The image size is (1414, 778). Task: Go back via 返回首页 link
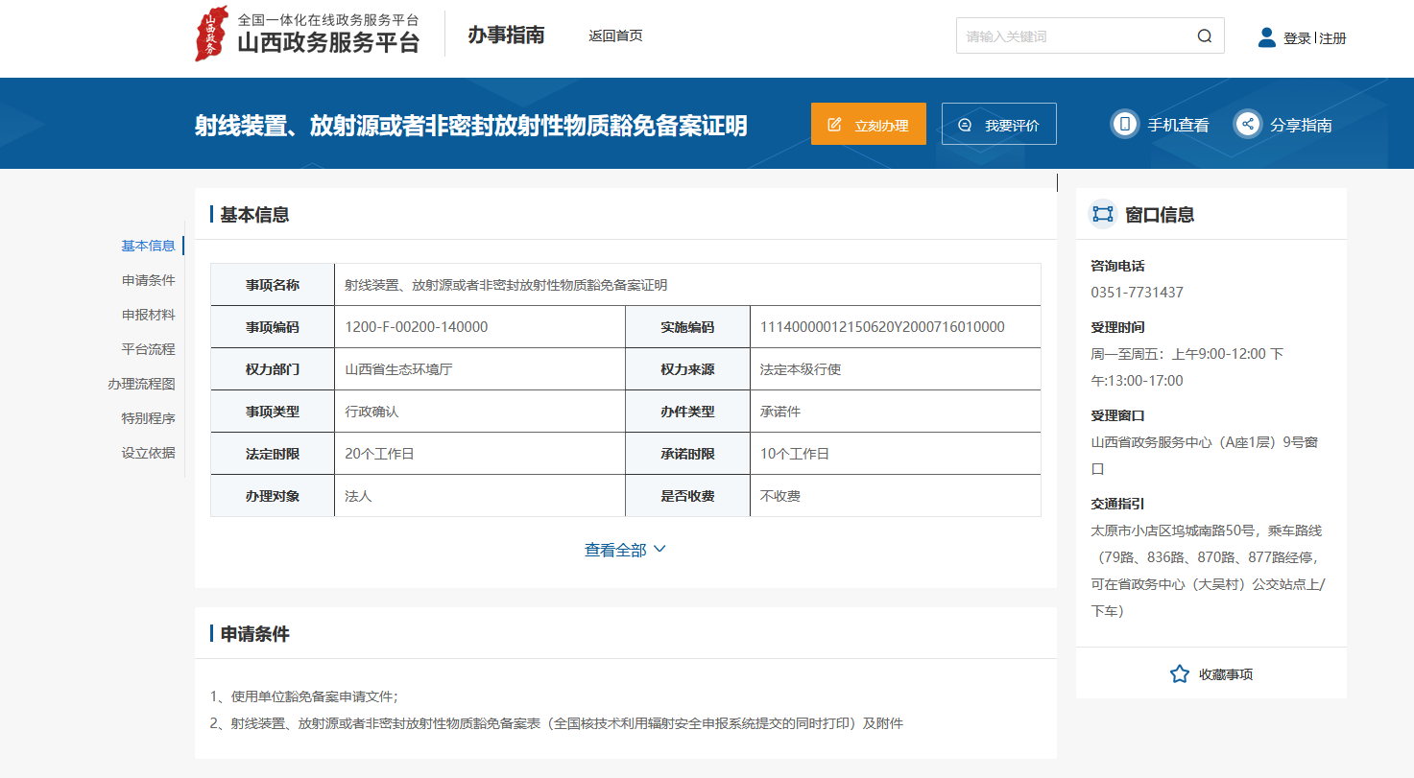pyautogui.click(x=615, y=35)
